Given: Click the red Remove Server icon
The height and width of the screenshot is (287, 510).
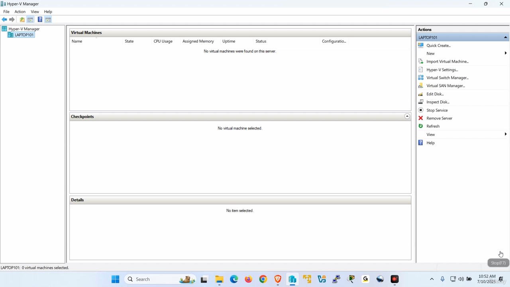Looking at the screenshot, I should click(x=421, y=118).
